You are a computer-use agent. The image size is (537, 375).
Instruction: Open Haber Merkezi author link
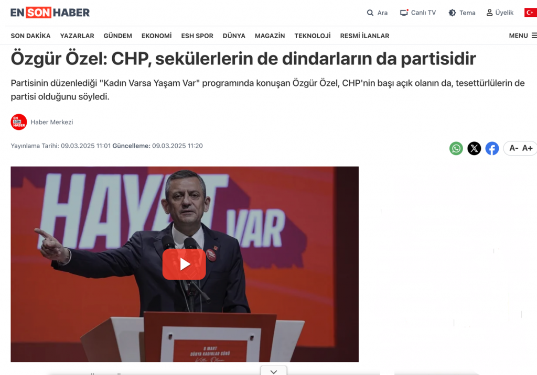pyautogui.click(x=52, y=122)
